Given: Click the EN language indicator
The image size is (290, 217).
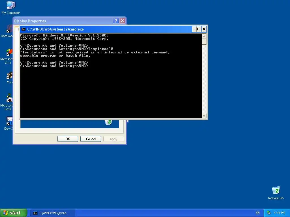Looking at the screenshot, I should pyautogui.click(x=257, y=213).
